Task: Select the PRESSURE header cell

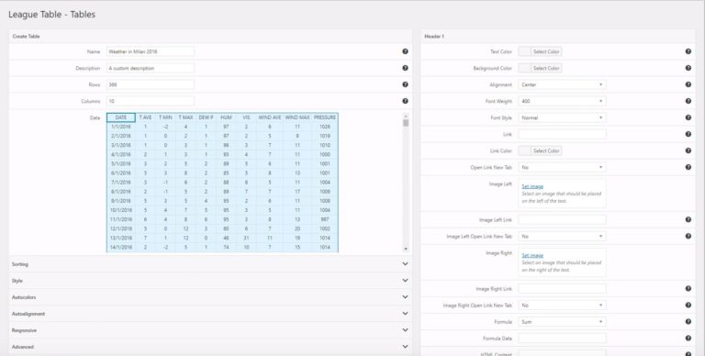Action: (x=325, y=117)
